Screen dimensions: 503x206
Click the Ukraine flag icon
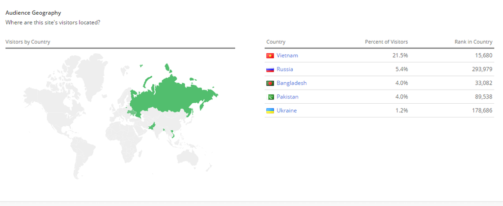pyautogui.click(x=270, y=111)
